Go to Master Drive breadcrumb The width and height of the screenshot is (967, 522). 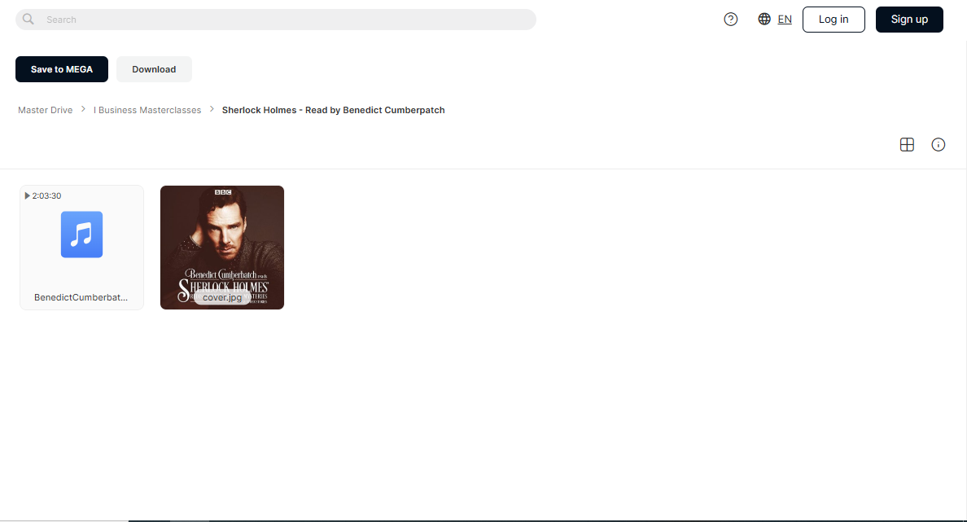(x=45, y=110)
